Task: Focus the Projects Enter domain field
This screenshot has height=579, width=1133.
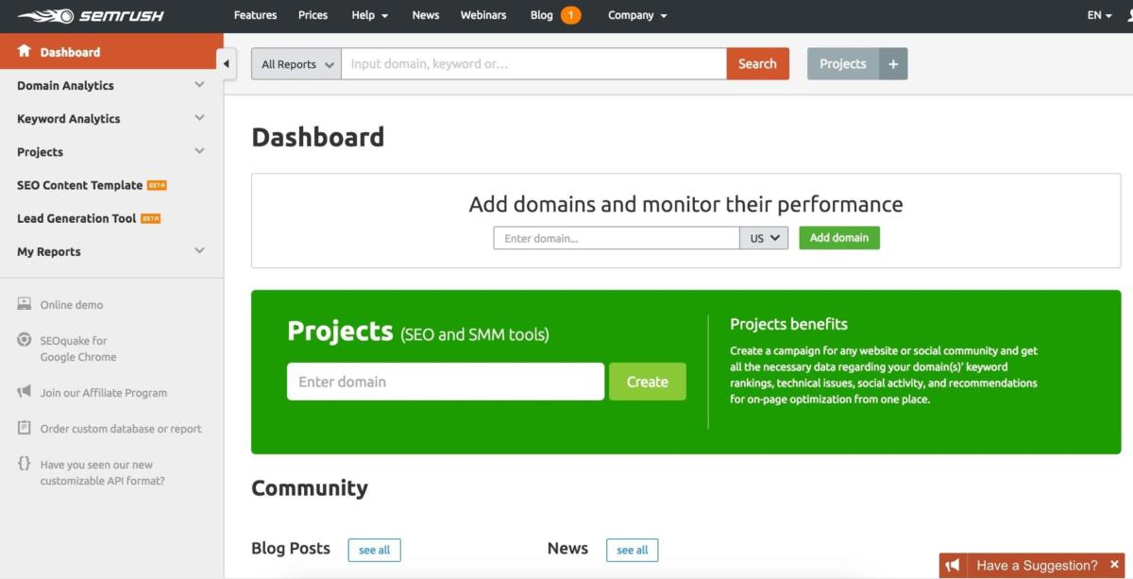Action: tap(446, 382)
